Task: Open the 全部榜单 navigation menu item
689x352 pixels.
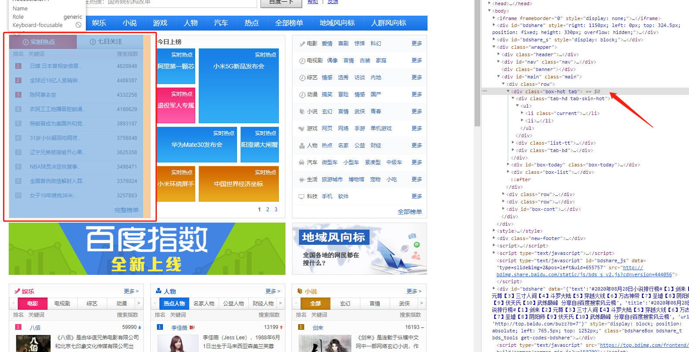Action: pyautogui.click(x=289, y=23)
